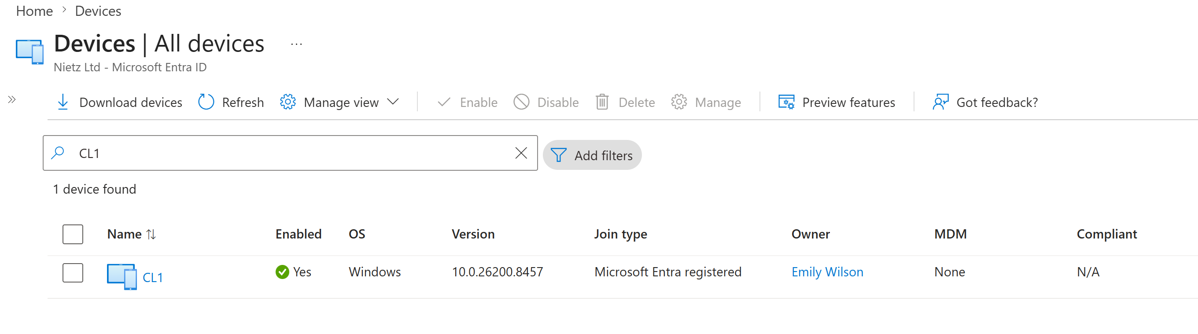1198x334 pixels.
Task: Click Devices | All devices title
Action: click(159, 44)
